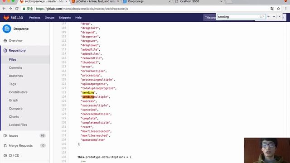Image resolution: width=290 pixels, height=163 pixels.
Task: Click the Merge Requests count badge 10
Action: pyautogui.click(x=43, y=146)
